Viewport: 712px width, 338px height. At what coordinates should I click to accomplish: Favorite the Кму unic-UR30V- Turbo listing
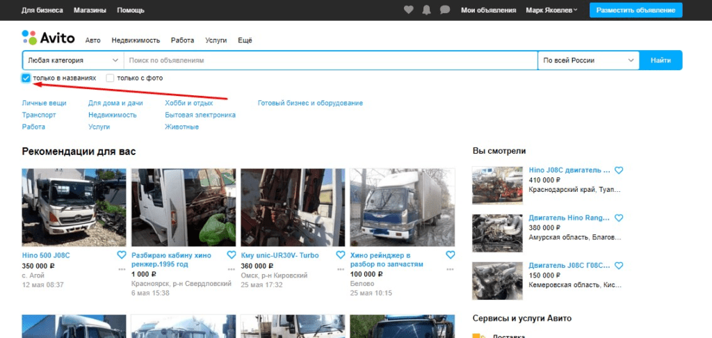point(340,255)
